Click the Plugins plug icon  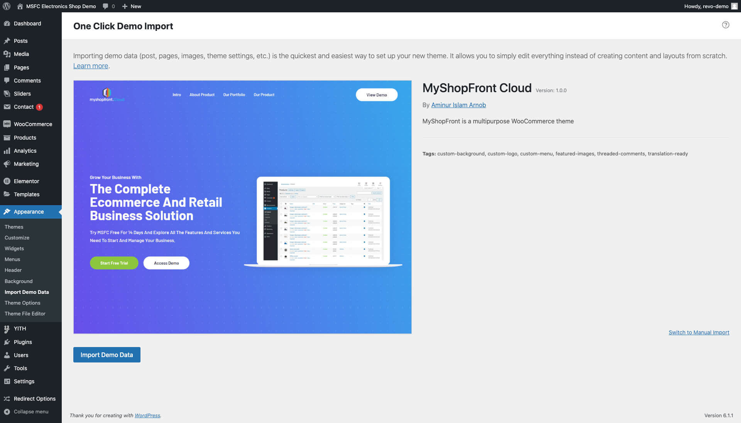pos(7,342)
